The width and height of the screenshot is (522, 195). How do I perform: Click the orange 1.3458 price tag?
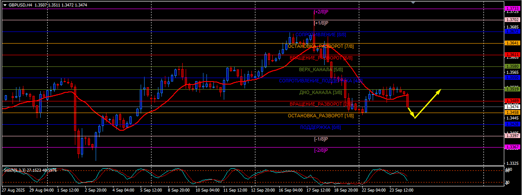click(512, 113)
